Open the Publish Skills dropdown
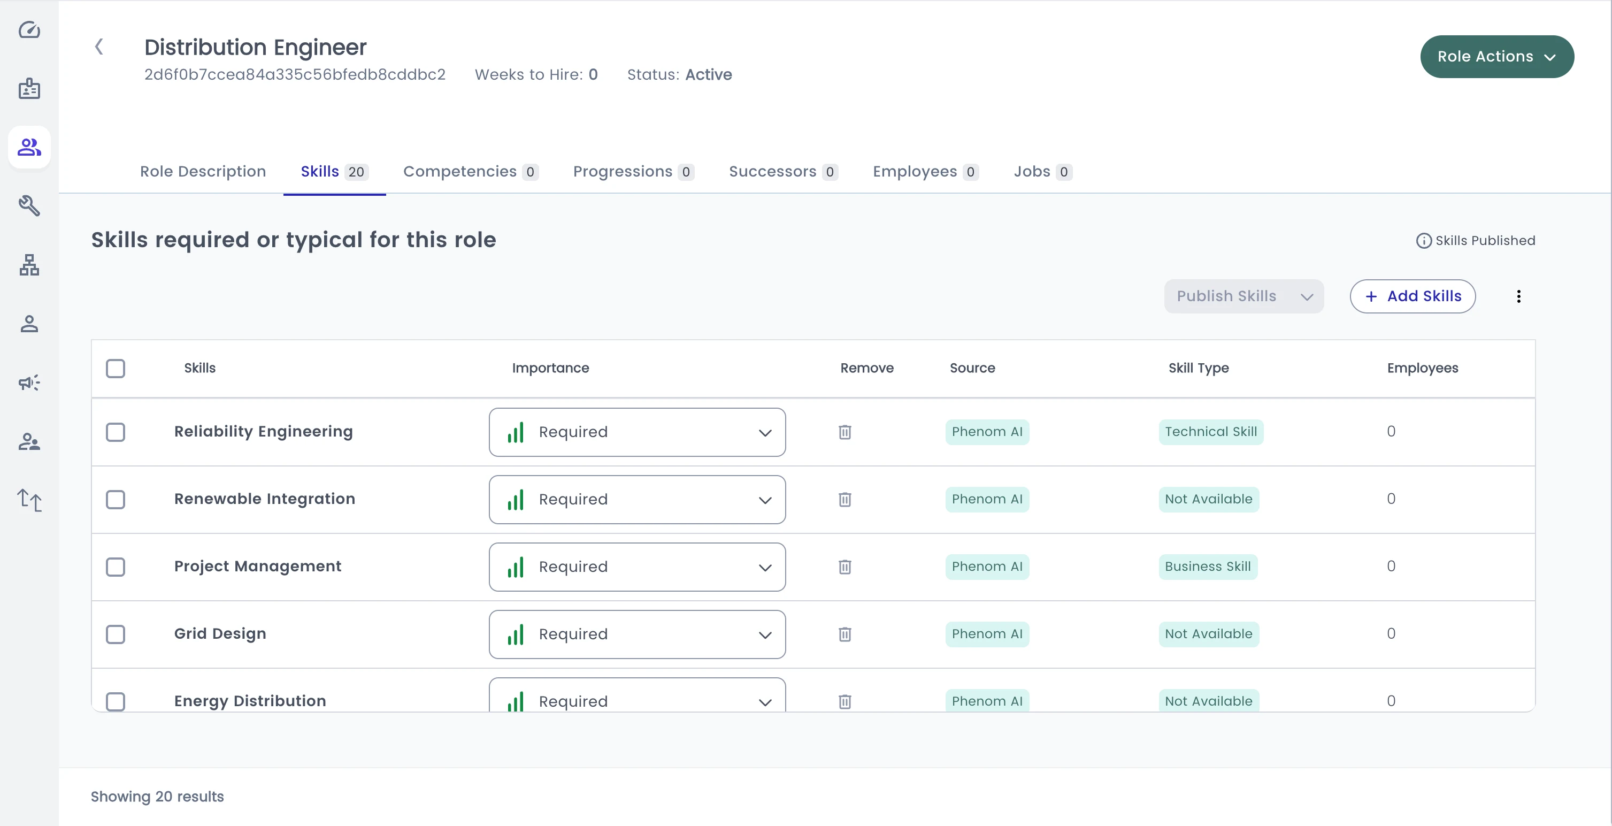The height and width of the screenshot is (826, 1612). 1243,296
